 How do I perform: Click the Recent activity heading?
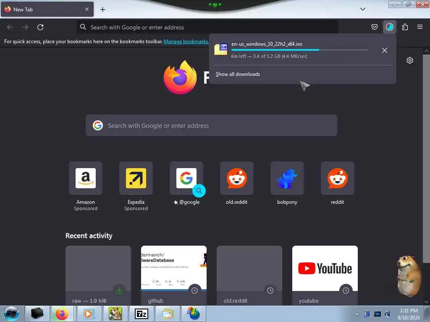click(x=89, y=236)
